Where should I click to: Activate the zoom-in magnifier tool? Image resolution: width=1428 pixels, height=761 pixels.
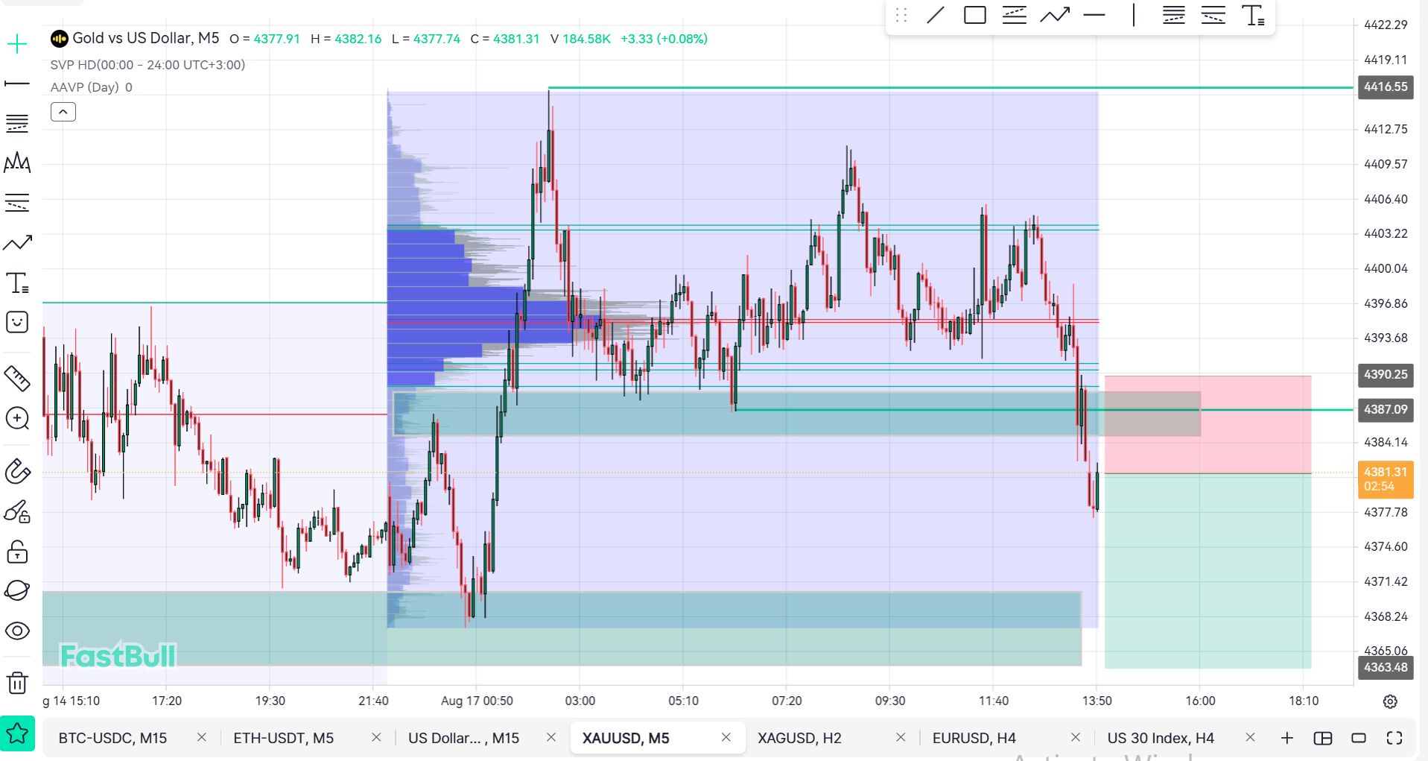[17, 418]
